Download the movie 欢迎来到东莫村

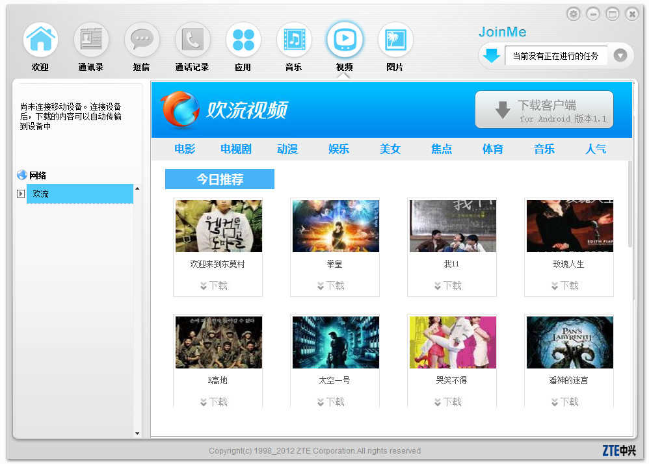pos(214,285)
